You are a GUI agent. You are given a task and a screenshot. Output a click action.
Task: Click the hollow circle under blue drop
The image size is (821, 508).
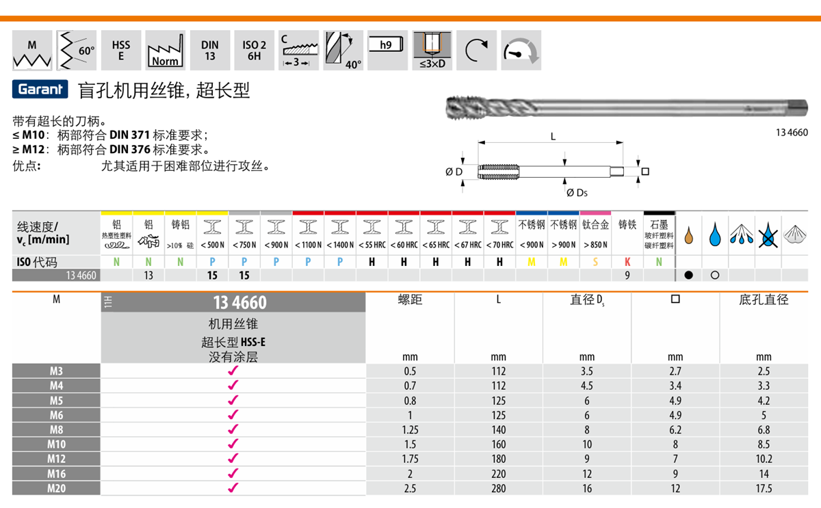pos(716,276)
